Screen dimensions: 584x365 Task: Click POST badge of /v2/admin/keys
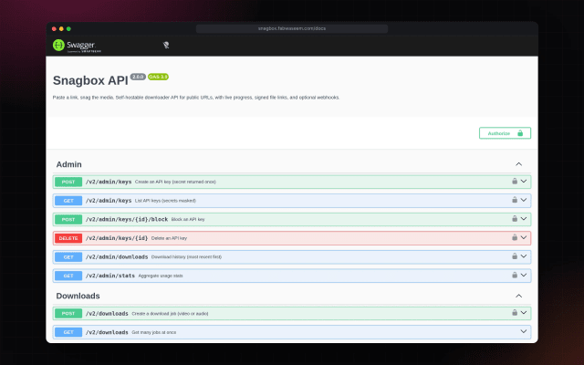click(68, 182)
